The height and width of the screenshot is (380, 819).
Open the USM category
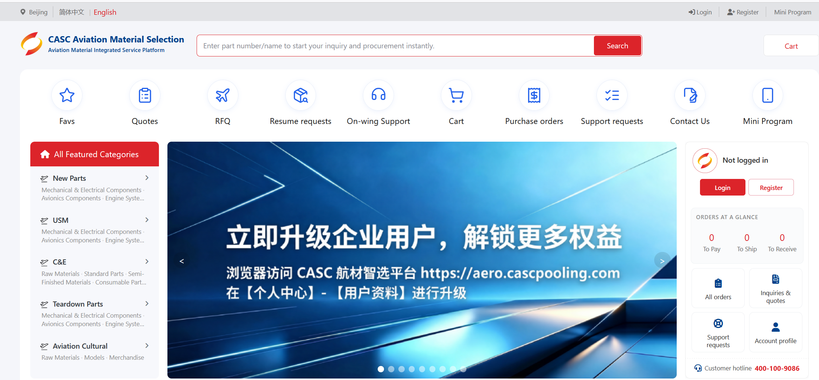[61, 220]
